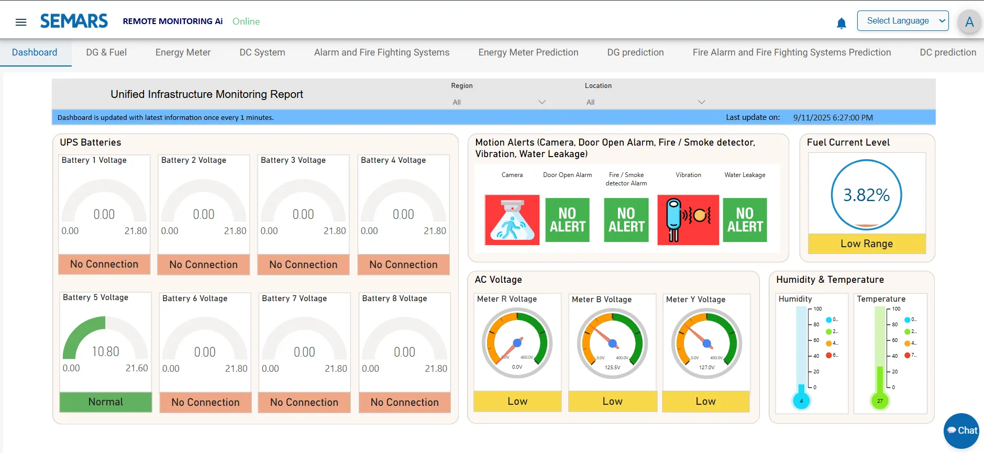Viewport: 984px width, 453px height.
Task: Click the Water Leakage No Alert icon
Action: [744, 220]
